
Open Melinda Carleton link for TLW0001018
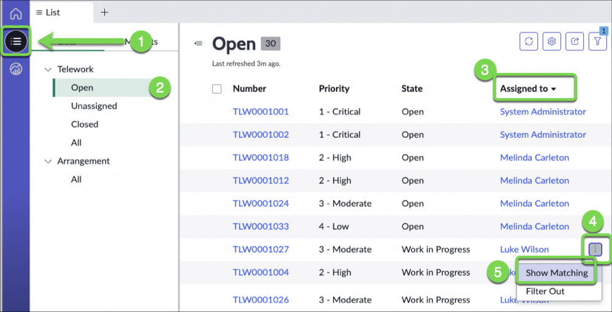[x=534, y=158]
